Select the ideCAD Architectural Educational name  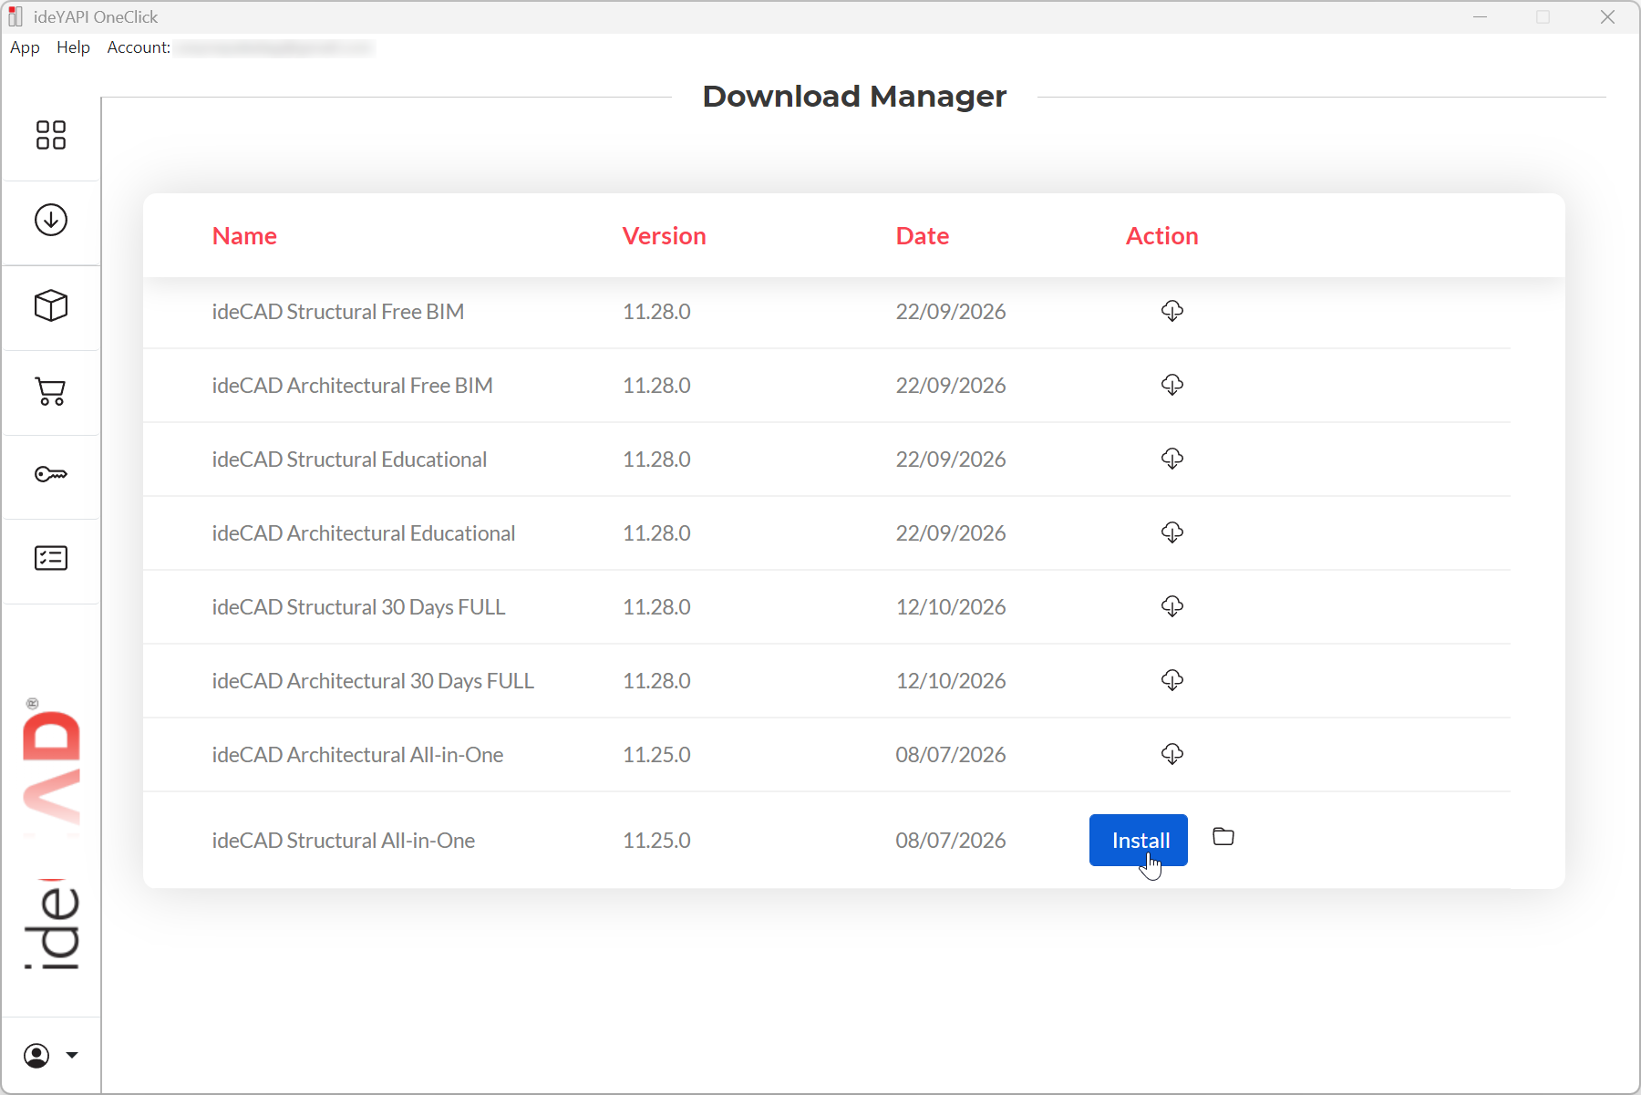pos(364,533)
